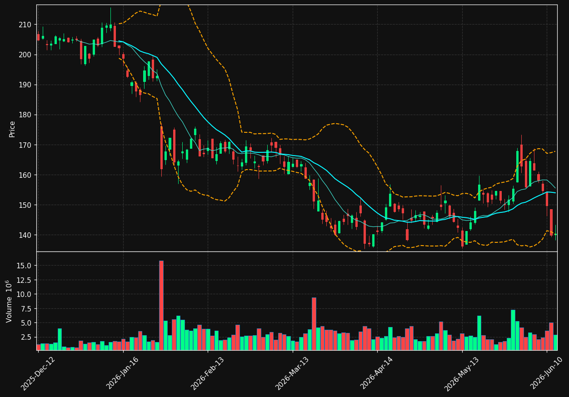Viewport: 569px width, 397px height.
Task: Click the 12.5 volume axis tick label
Action: tap(24, 280)
